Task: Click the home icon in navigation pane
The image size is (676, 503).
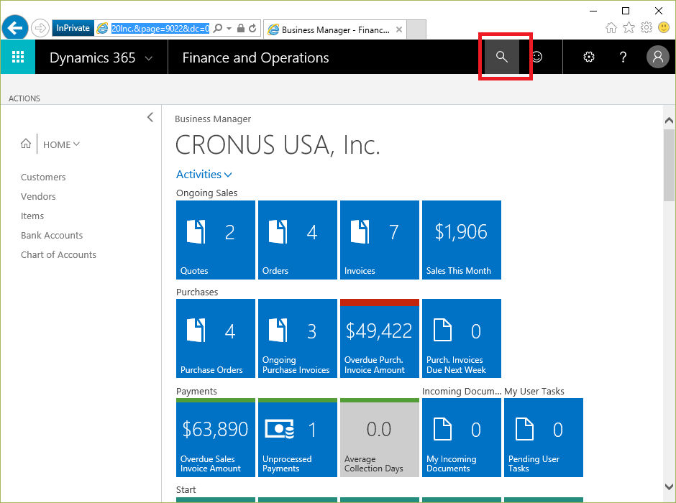Action: pos(26,144)
